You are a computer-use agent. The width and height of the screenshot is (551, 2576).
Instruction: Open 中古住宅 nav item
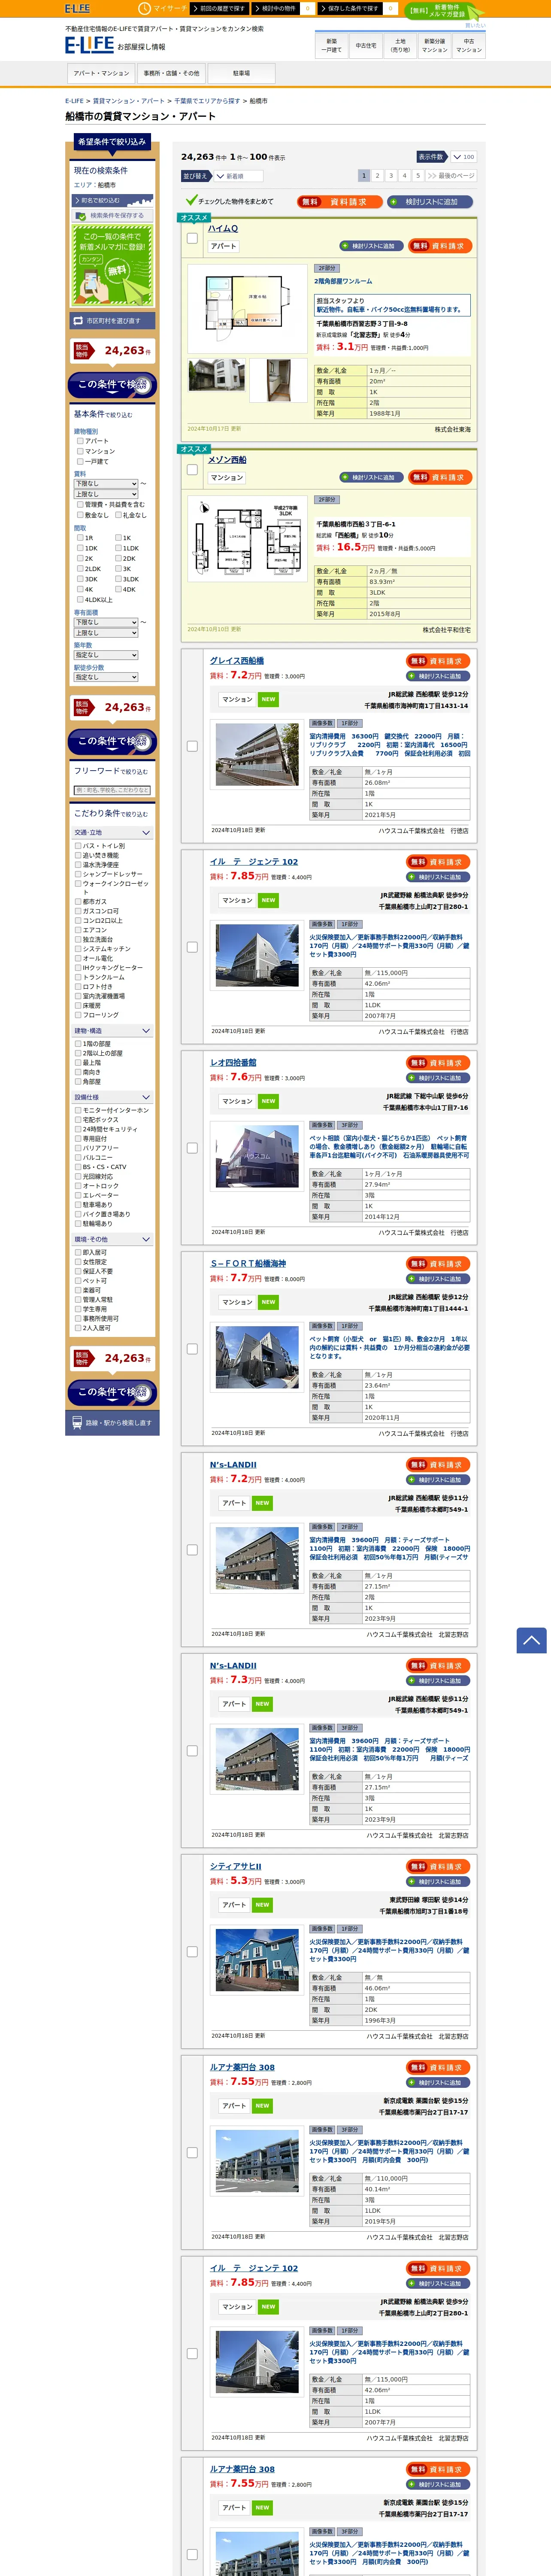coord(366,45)
